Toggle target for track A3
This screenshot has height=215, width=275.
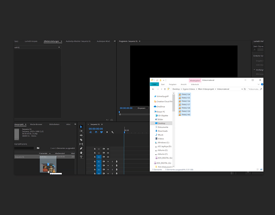point(99,169)
